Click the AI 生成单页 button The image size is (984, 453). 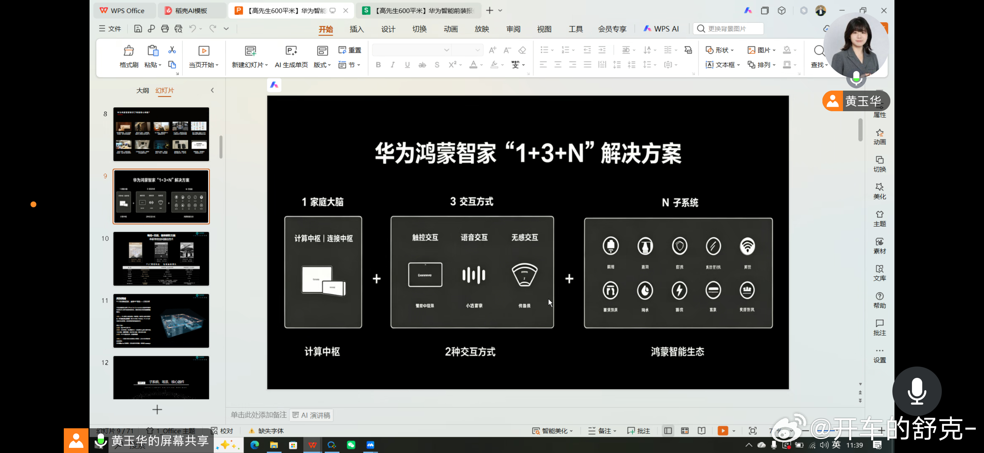[291, 57]
